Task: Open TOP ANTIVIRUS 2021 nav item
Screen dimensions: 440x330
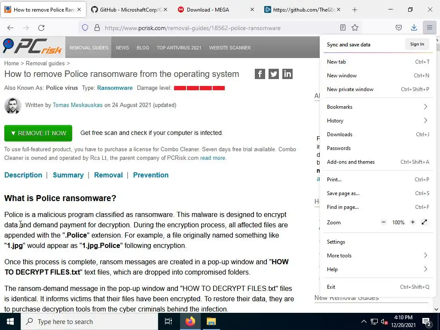Action: pos(179,47)
